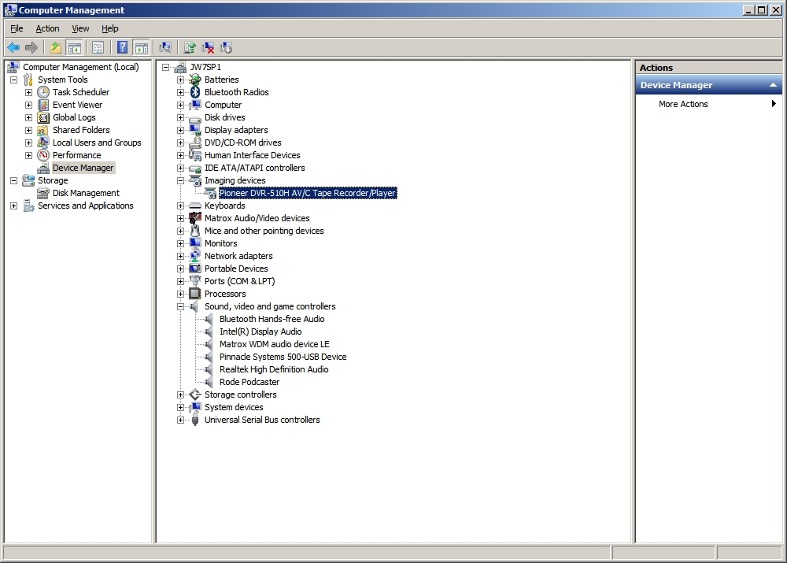Image resolution: width=787 pixels, height=563 pixels.
Task: Select the JW7SP1 computer node
Action: pos(205,67)
